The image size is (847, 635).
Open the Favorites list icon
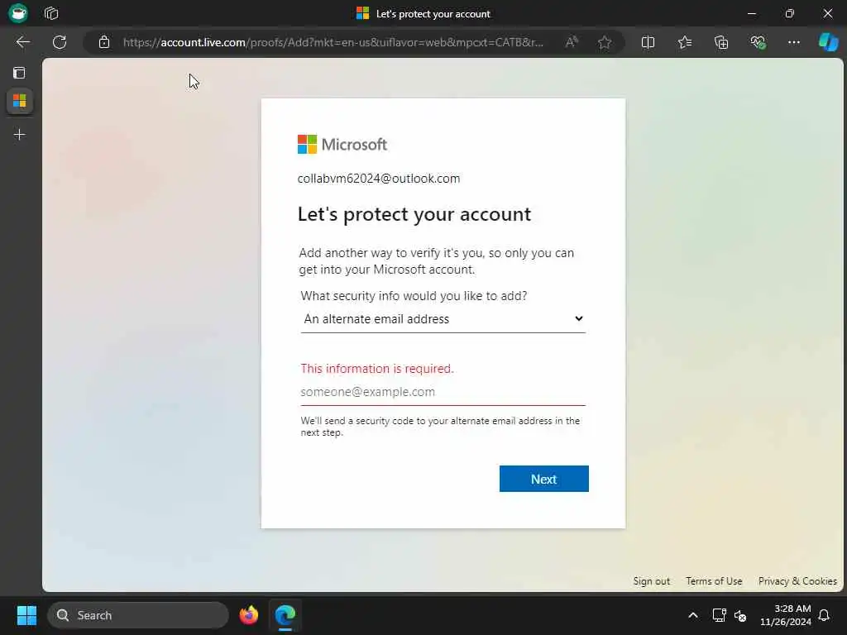point(684,42)
